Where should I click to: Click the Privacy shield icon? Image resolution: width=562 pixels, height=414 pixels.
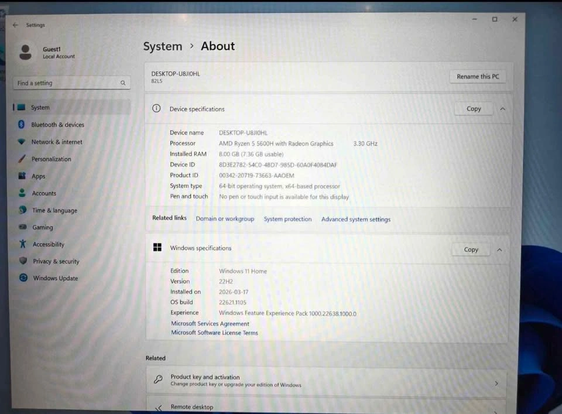(23, 261)
